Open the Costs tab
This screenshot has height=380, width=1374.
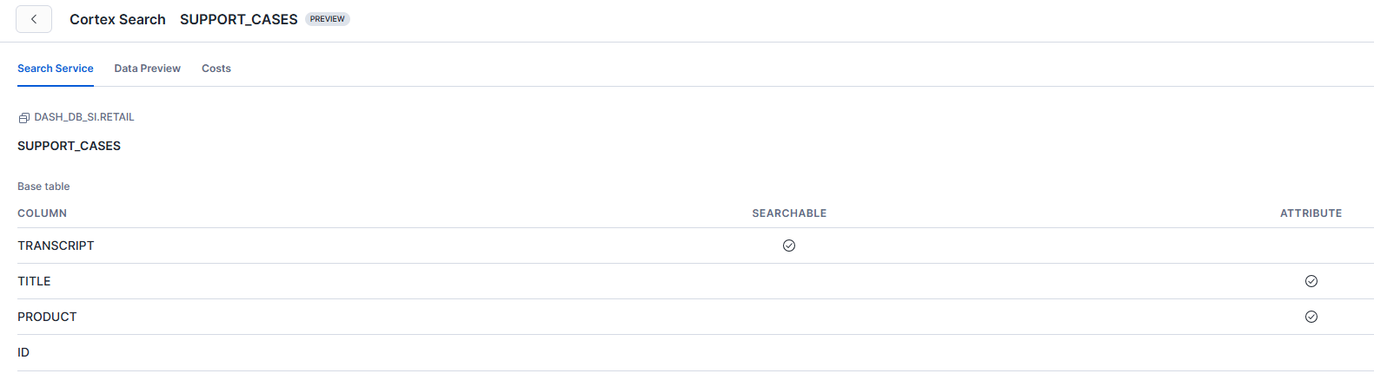(x=216, y=69)
